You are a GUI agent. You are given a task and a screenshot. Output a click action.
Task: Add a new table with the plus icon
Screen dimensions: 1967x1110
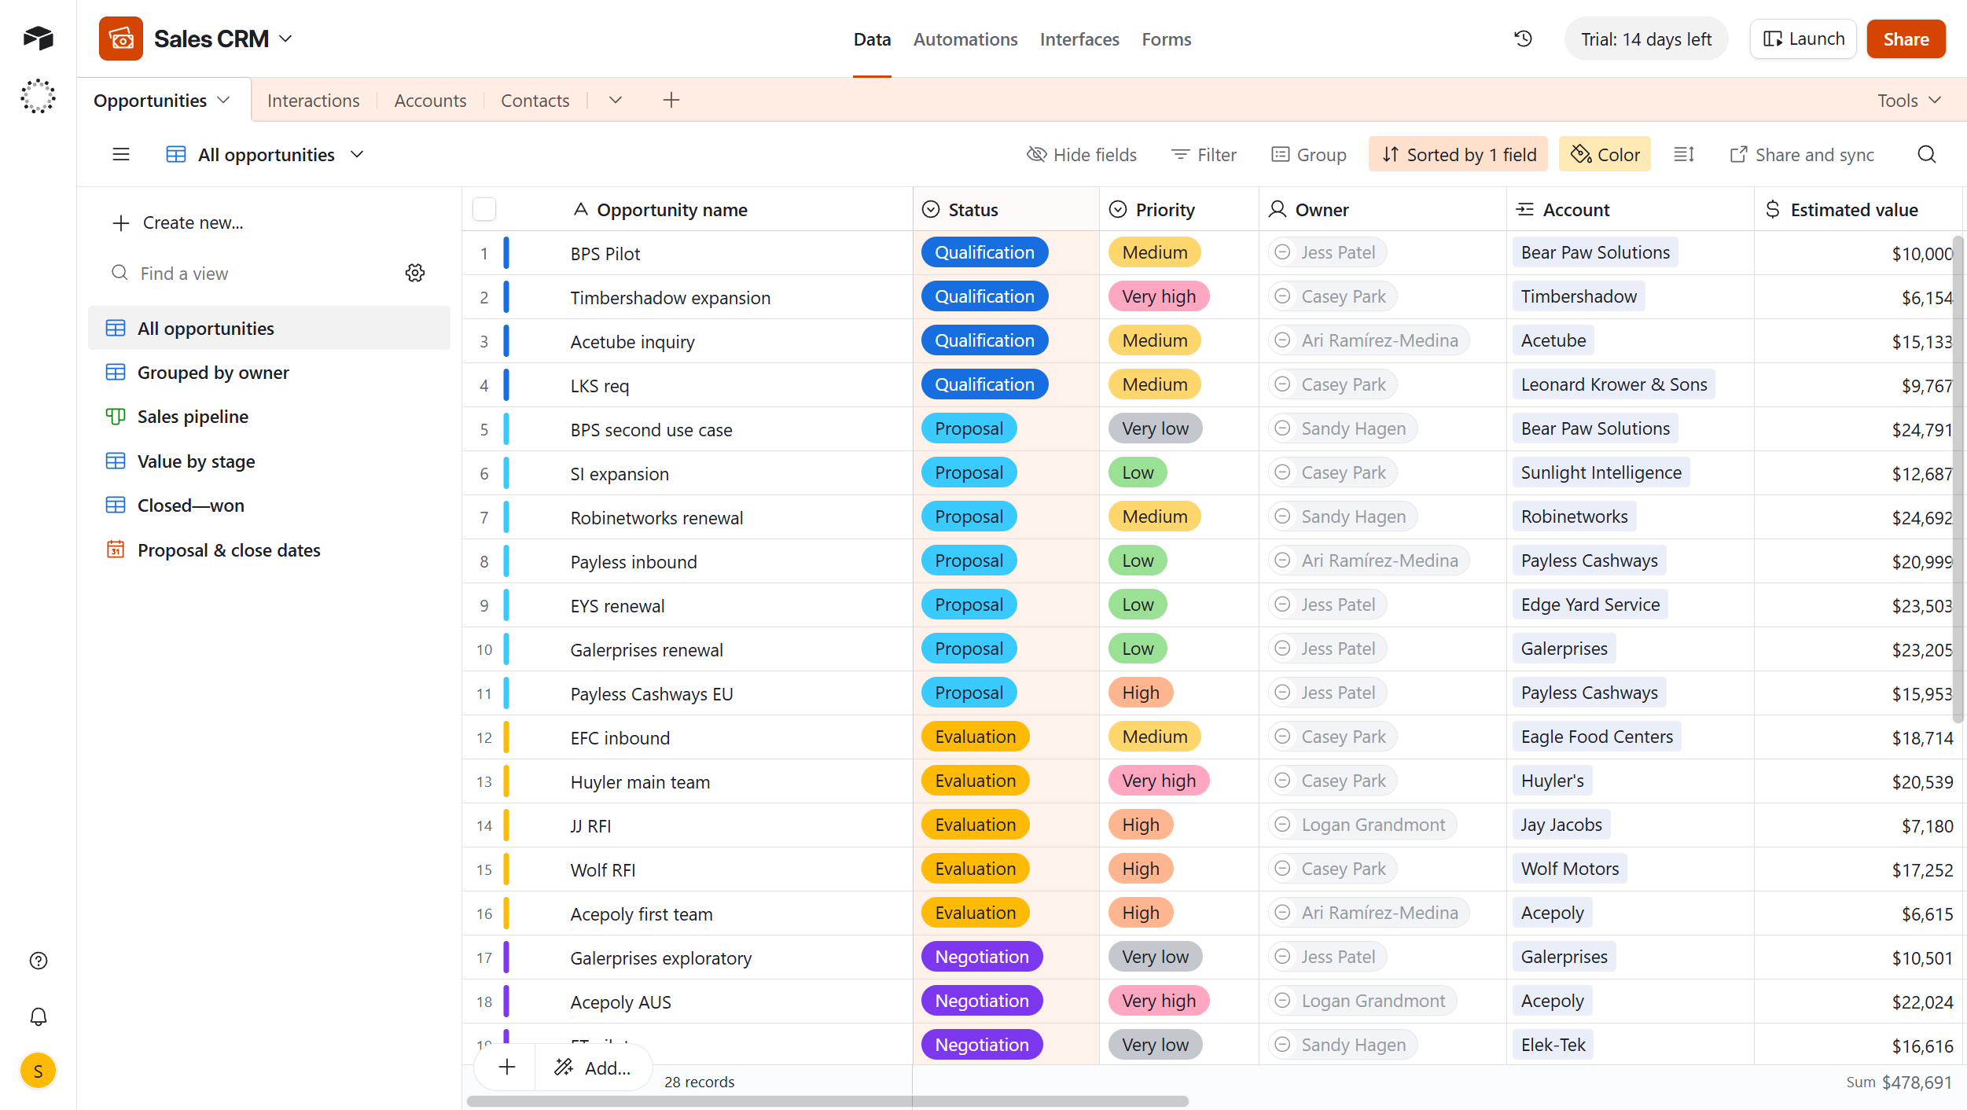[x=671, y=100]
